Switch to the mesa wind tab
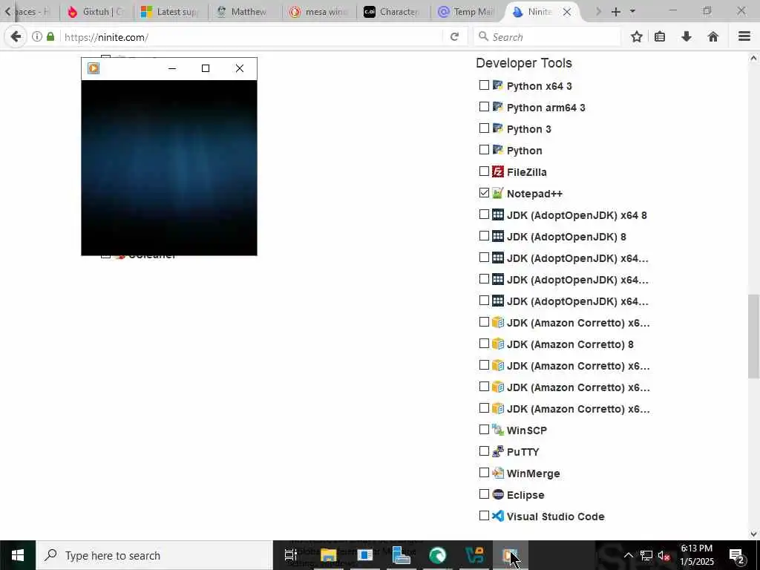The width and height of the screenshot is (760, 570). (319, 12)
